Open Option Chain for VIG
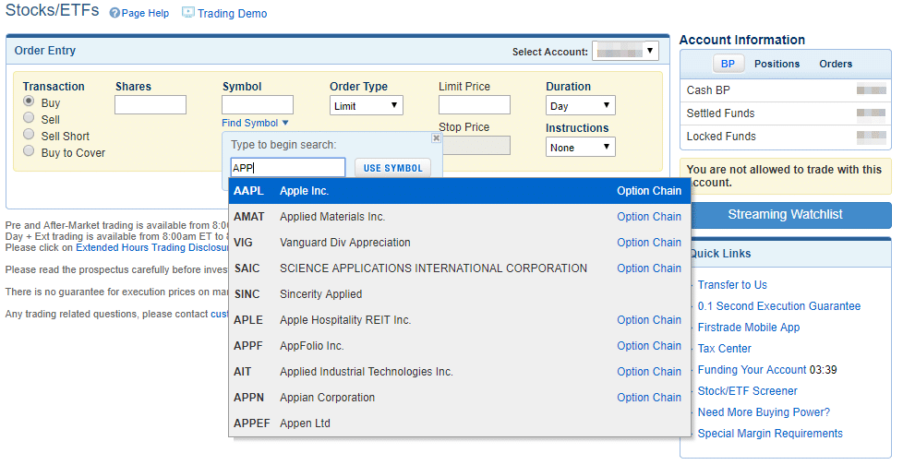 [649, 243]
